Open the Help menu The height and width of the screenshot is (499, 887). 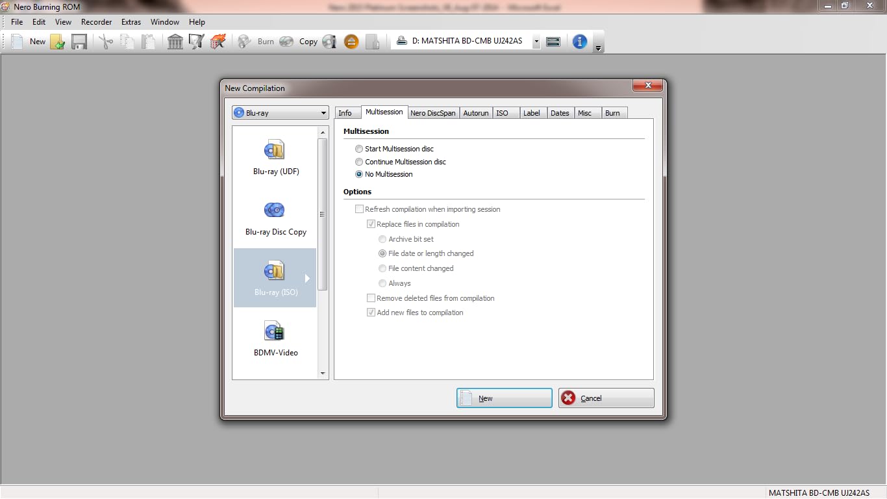[x=197, y=22]
